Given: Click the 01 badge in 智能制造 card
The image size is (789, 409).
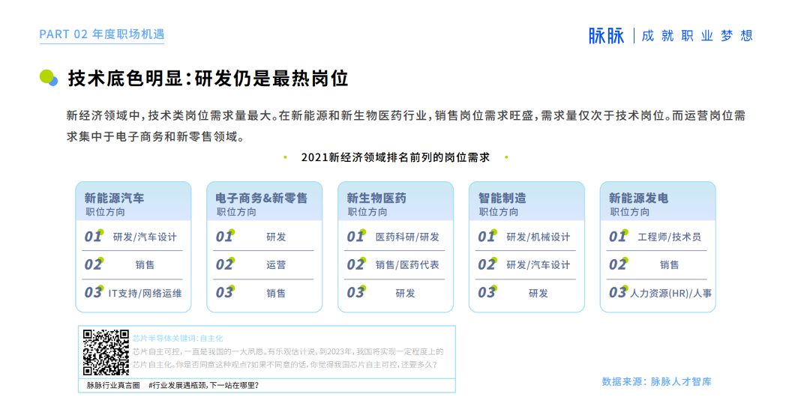Looking at the screenshot, I should 487,237.
